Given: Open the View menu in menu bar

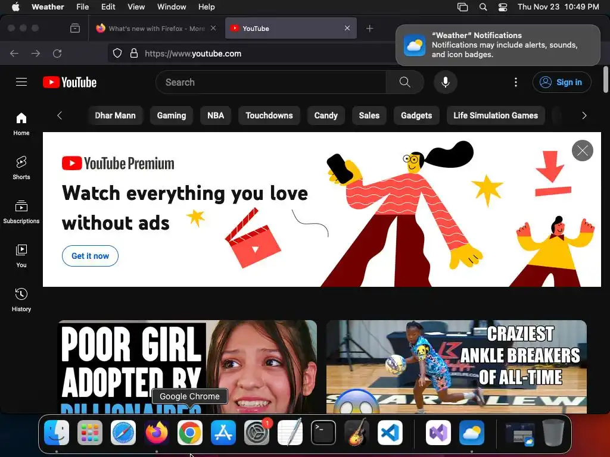Looking at the screenshot, I should pos(136,7).
